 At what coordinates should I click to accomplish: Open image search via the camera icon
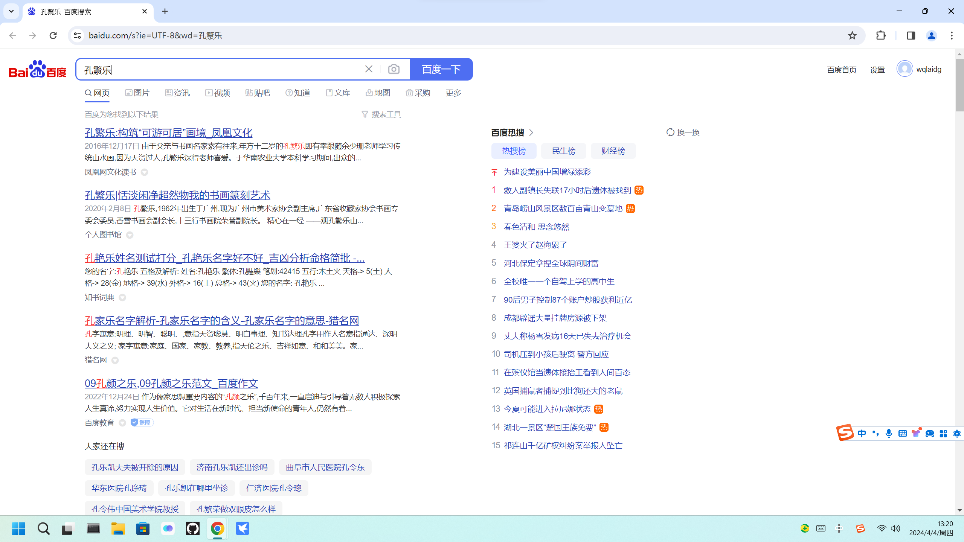pyautogui.click(x=394, y=69)
